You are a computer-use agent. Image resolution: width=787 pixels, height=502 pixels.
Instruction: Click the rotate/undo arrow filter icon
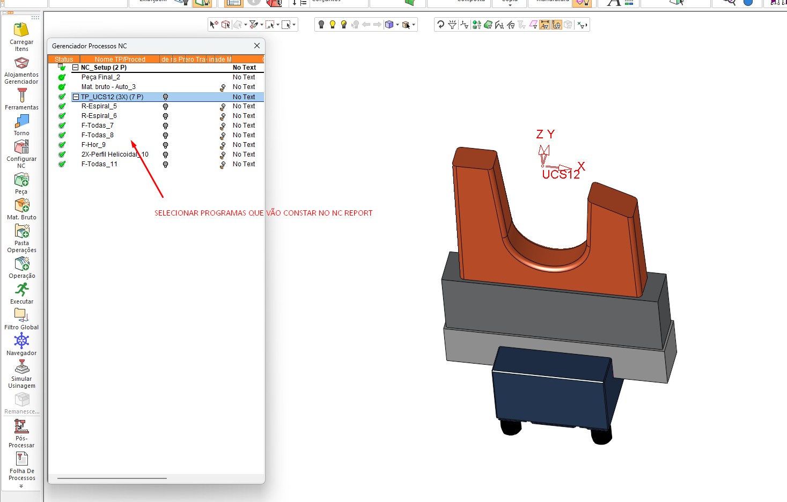pos(441,25)
